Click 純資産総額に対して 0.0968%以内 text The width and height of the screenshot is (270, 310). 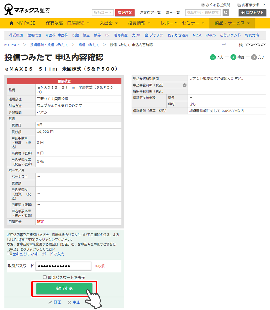pos(217,111)
